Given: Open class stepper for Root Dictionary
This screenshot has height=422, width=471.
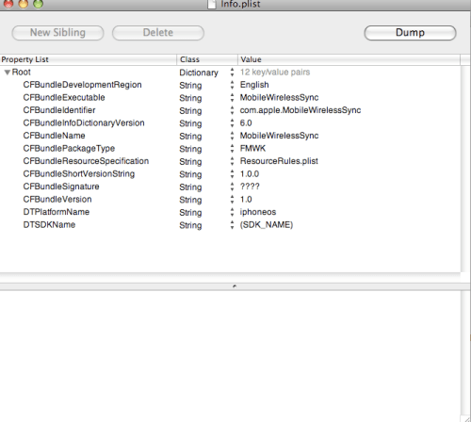Looking at the screenshot, I should pyautogui.click(x=232, y=73).
